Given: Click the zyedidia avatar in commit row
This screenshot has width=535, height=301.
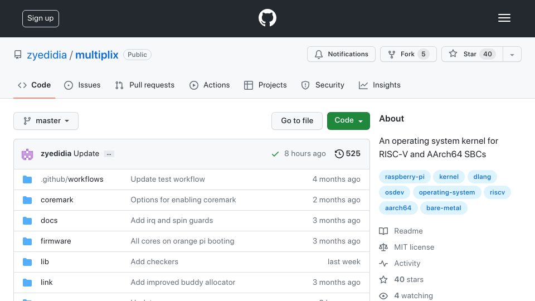Looking at the screenshot, I should (x=27, y=154).
